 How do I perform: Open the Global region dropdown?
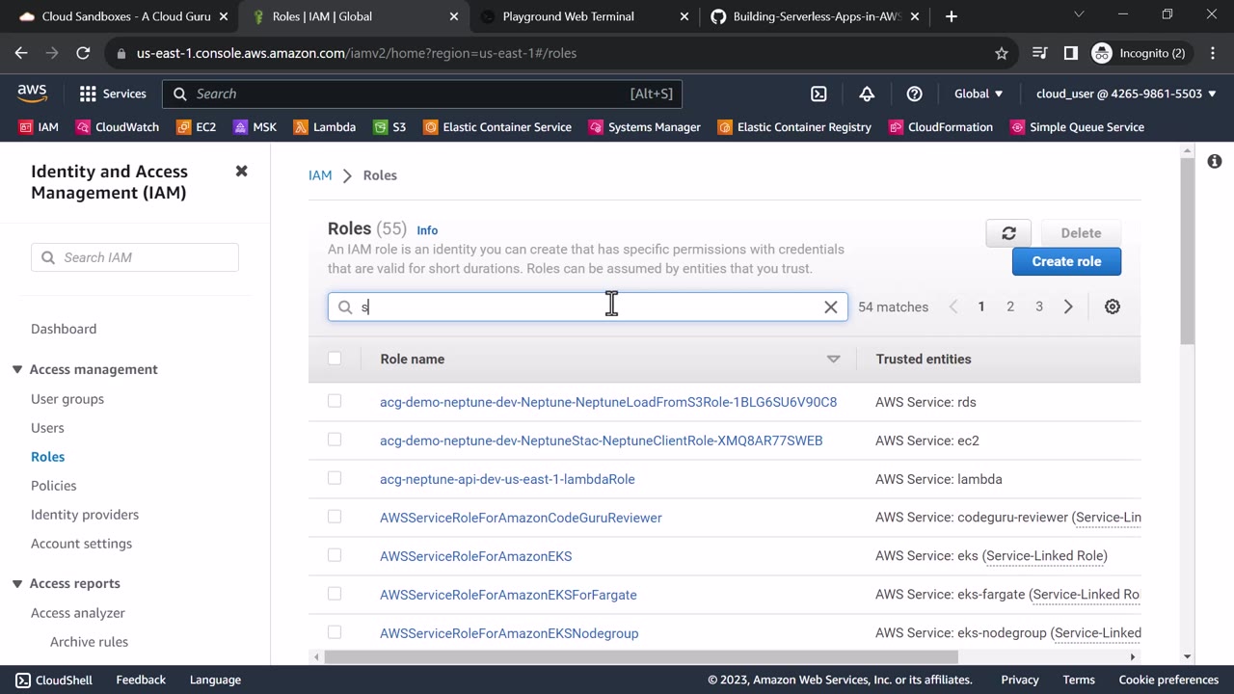coord(979,93)
